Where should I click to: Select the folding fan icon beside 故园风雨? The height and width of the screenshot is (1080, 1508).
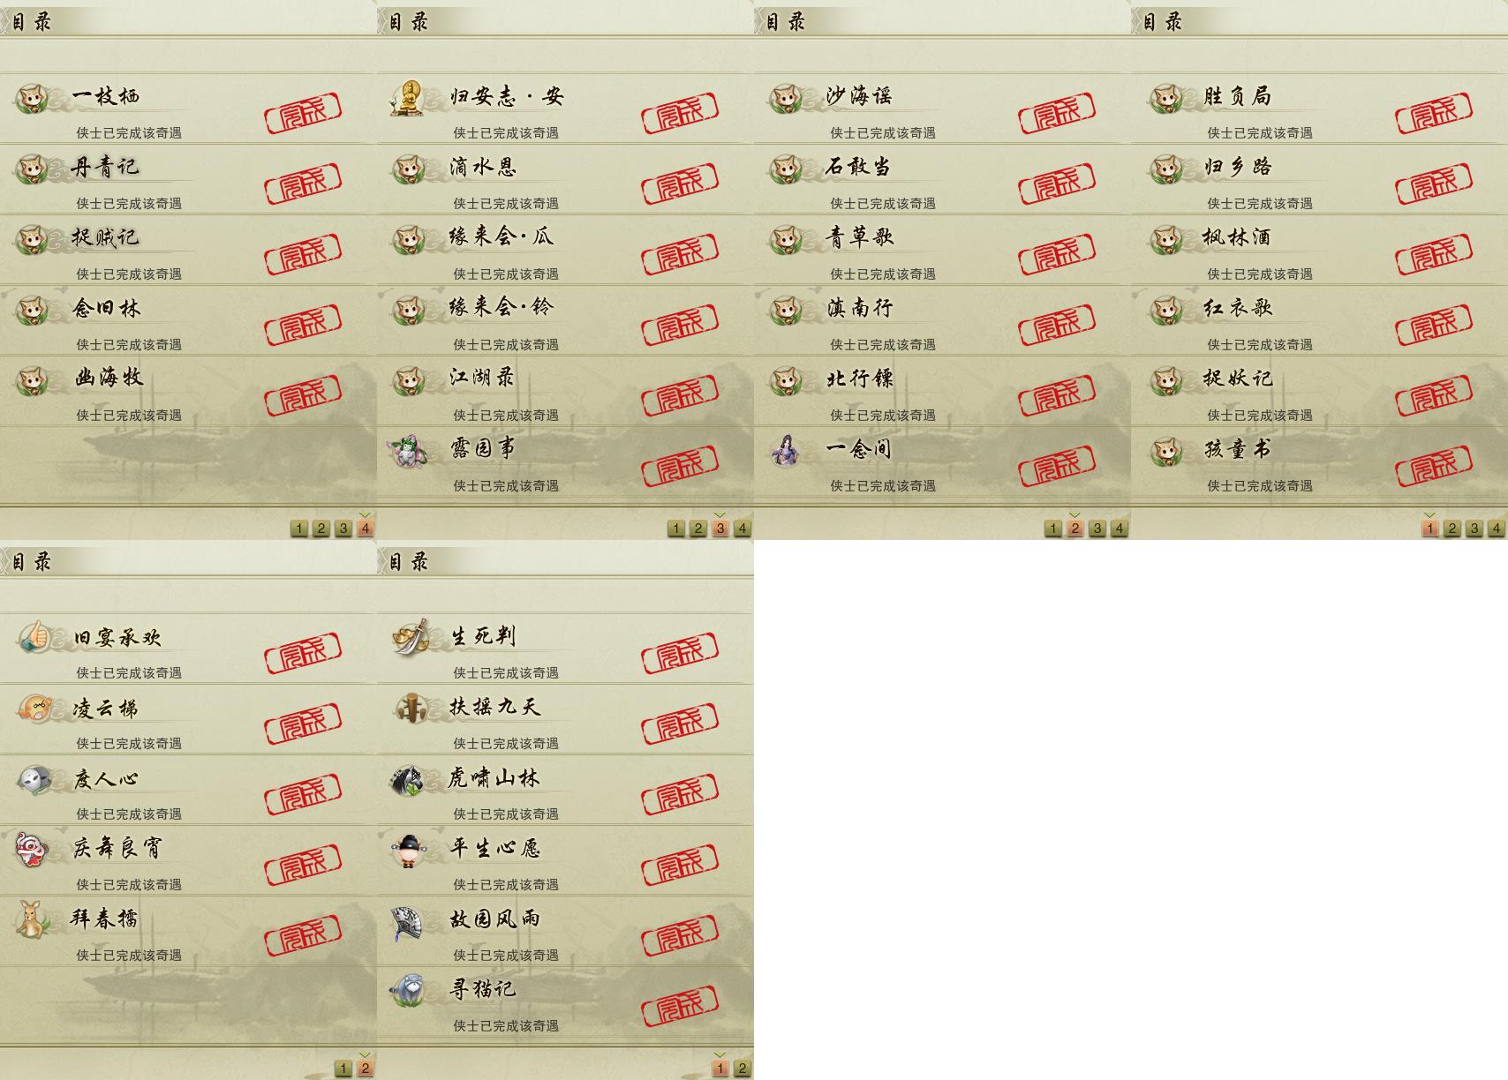pyautogui.click(x=409, y=919)
